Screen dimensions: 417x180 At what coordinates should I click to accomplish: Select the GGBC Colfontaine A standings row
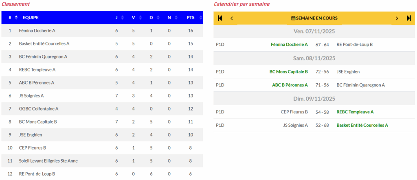[x=39, y=109]
